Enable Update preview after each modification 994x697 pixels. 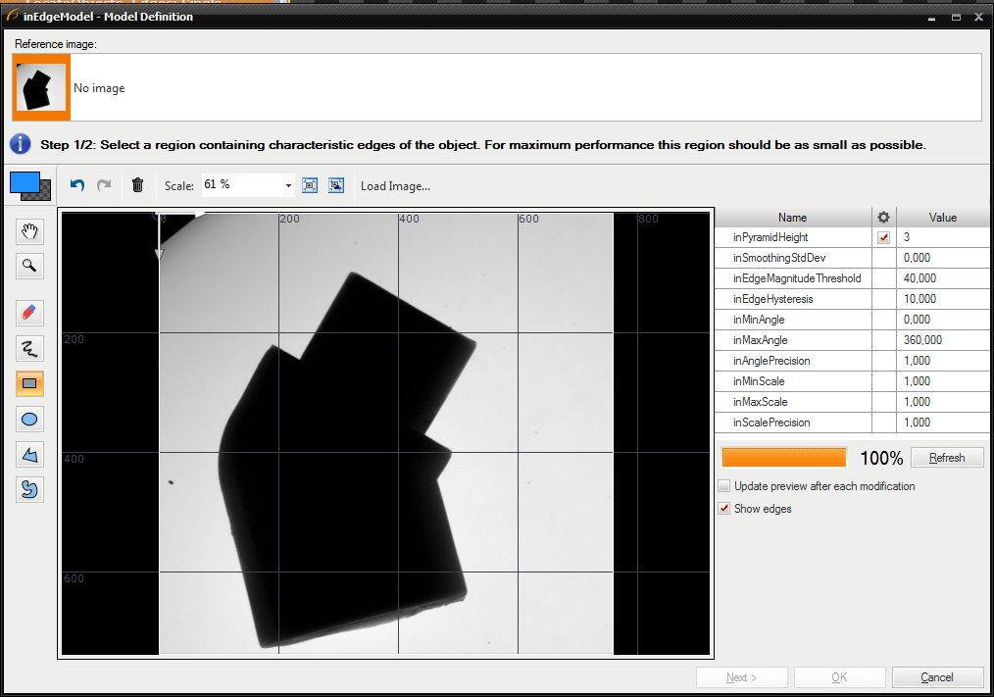point(724,486)
